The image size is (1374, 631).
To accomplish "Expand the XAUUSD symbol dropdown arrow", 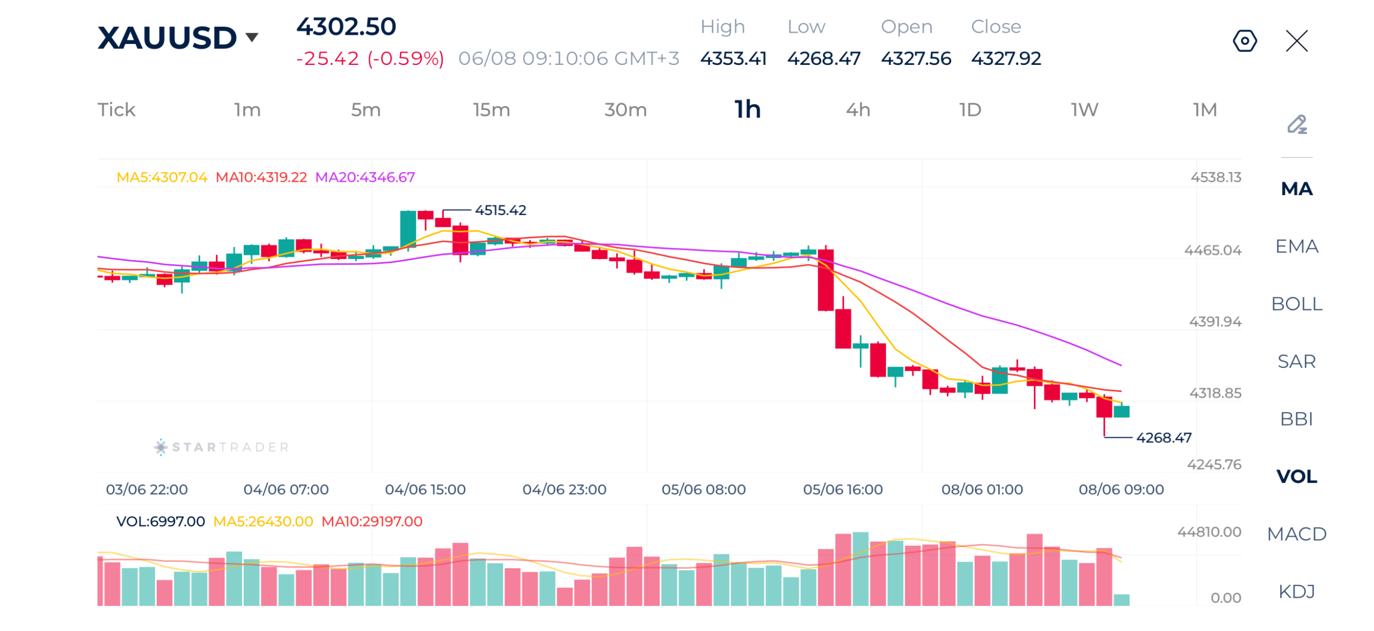I will click(x=252, y=38).
